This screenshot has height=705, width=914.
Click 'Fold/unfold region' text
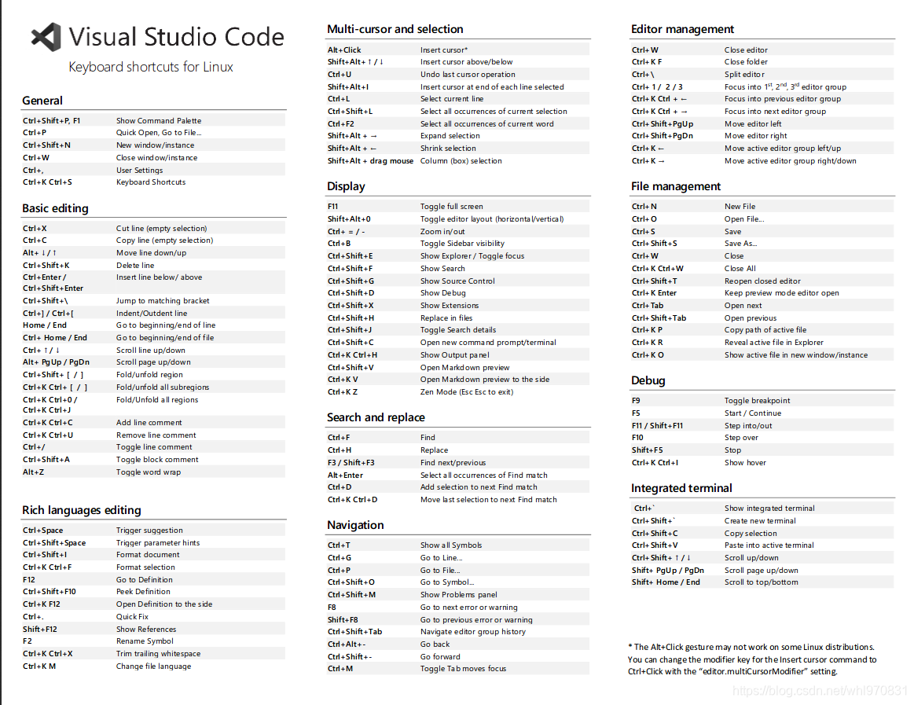(149, 375)
